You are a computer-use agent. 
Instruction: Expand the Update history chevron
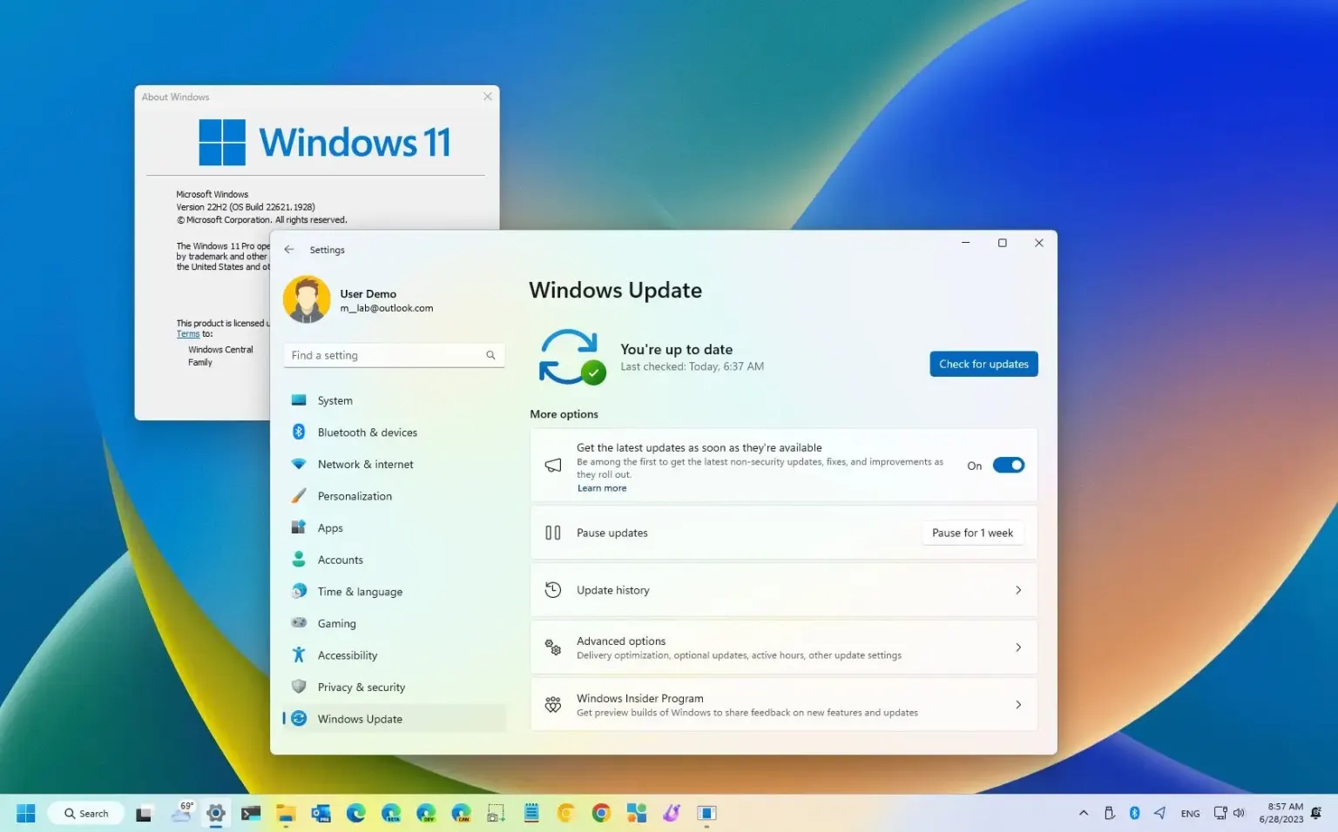pyautogui.click(x=1018, y=590)
